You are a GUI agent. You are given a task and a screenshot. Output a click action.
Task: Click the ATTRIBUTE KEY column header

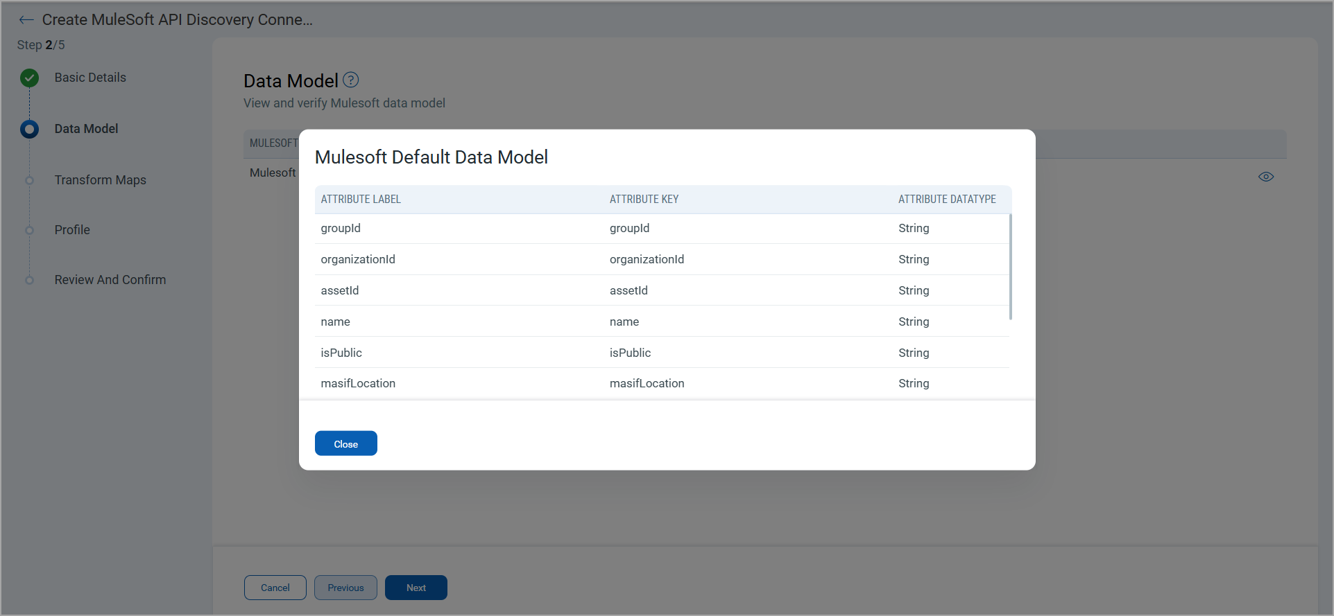[644, 199]
